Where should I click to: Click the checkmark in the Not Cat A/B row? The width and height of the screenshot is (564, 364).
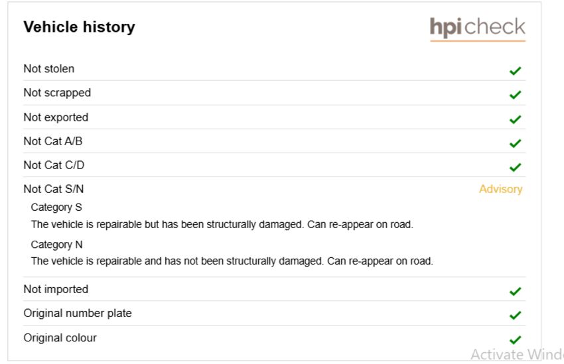[515, 143]
